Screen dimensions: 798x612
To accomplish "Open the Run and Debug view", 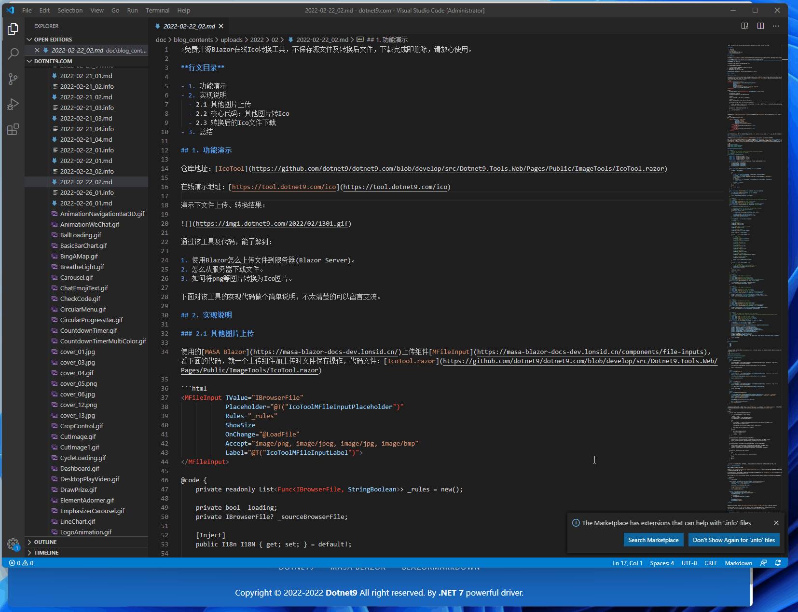I will point(13,104).
